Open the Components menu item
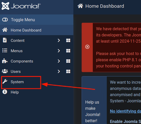141x124 pixels. tap(22, 61)
